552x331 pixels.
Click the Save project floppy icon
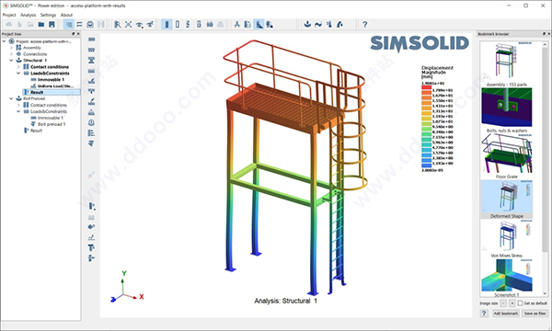coord(52,24)
